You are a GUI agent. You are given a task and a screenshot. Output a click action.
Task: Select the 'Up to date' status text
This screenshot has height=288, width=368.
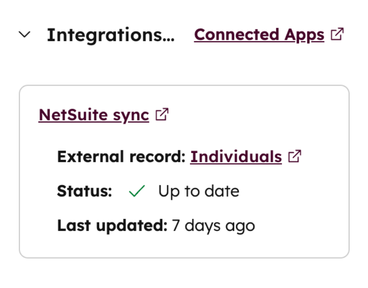(199, 191)
